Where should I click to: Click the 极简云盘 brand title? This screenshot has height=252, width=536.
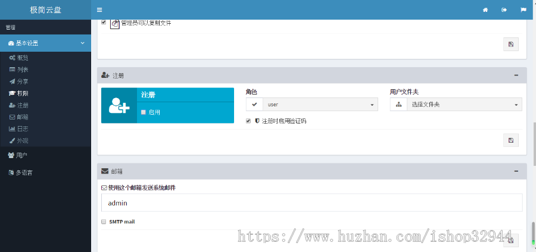pyautogui.click(x=45, y=10)
